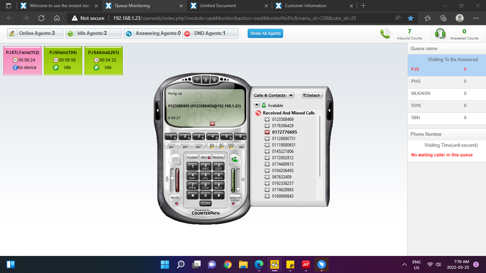Click the red phone icon on softphone display
The width and height of the screenshot is (486, 273).
(x=212, y=124)
